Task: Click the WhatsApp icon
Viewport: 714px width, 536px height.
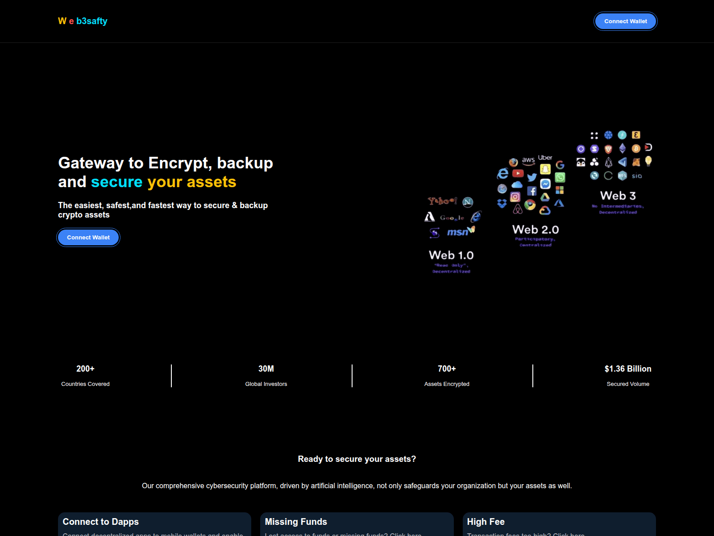Action: pyautogui.click(x=560, y=177)
